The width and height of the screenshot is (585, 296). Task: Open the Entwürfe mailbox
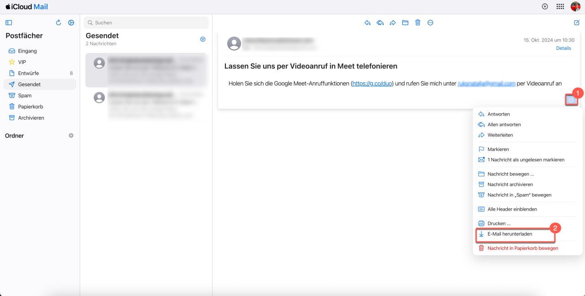tap(40, 73)
